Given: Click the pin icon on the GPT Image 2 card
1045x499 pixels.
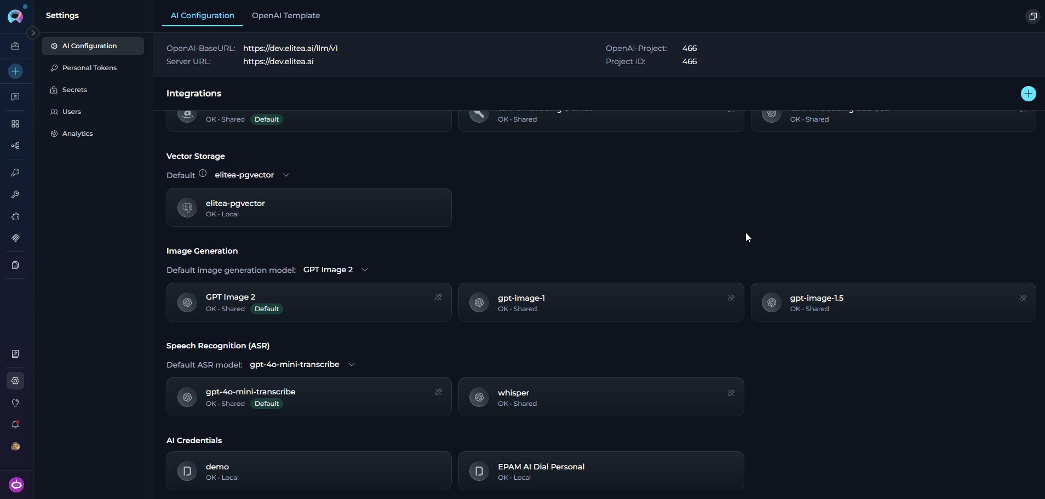Looking at the screenshot, I should [439, 297].
